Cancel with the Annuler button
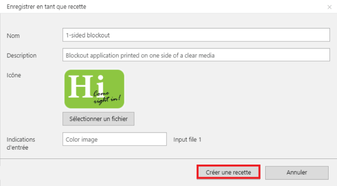This screenshot has width=337, height=186. click(296, 172)
